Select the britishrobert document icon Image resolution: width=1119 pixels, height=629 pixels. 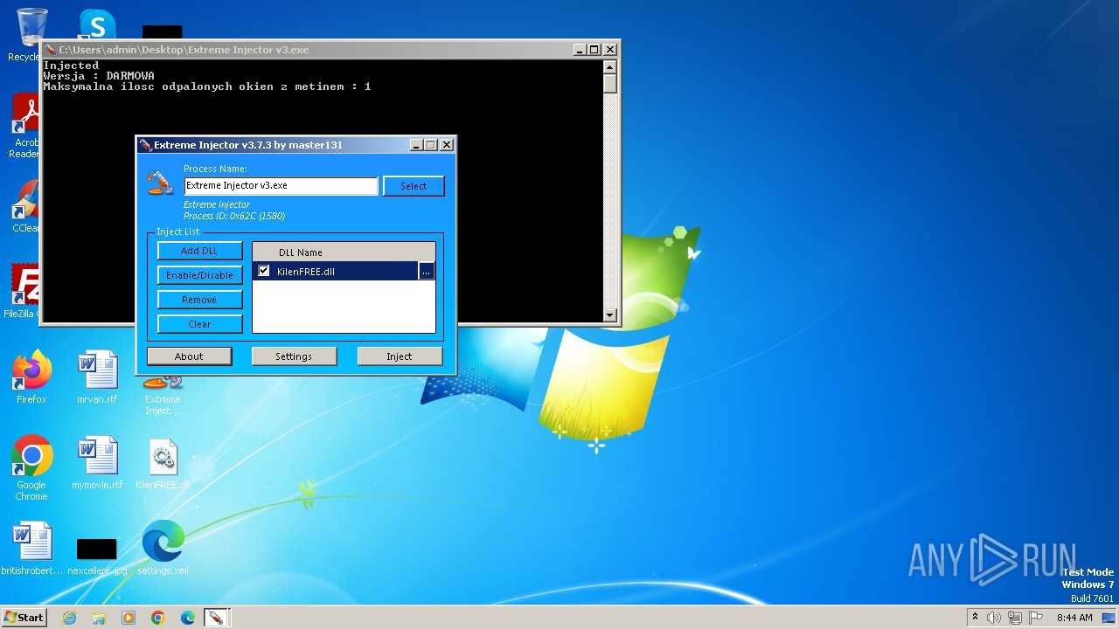[31, 549]
